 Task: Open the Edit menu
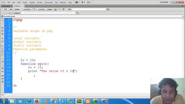tap(14, 2)
